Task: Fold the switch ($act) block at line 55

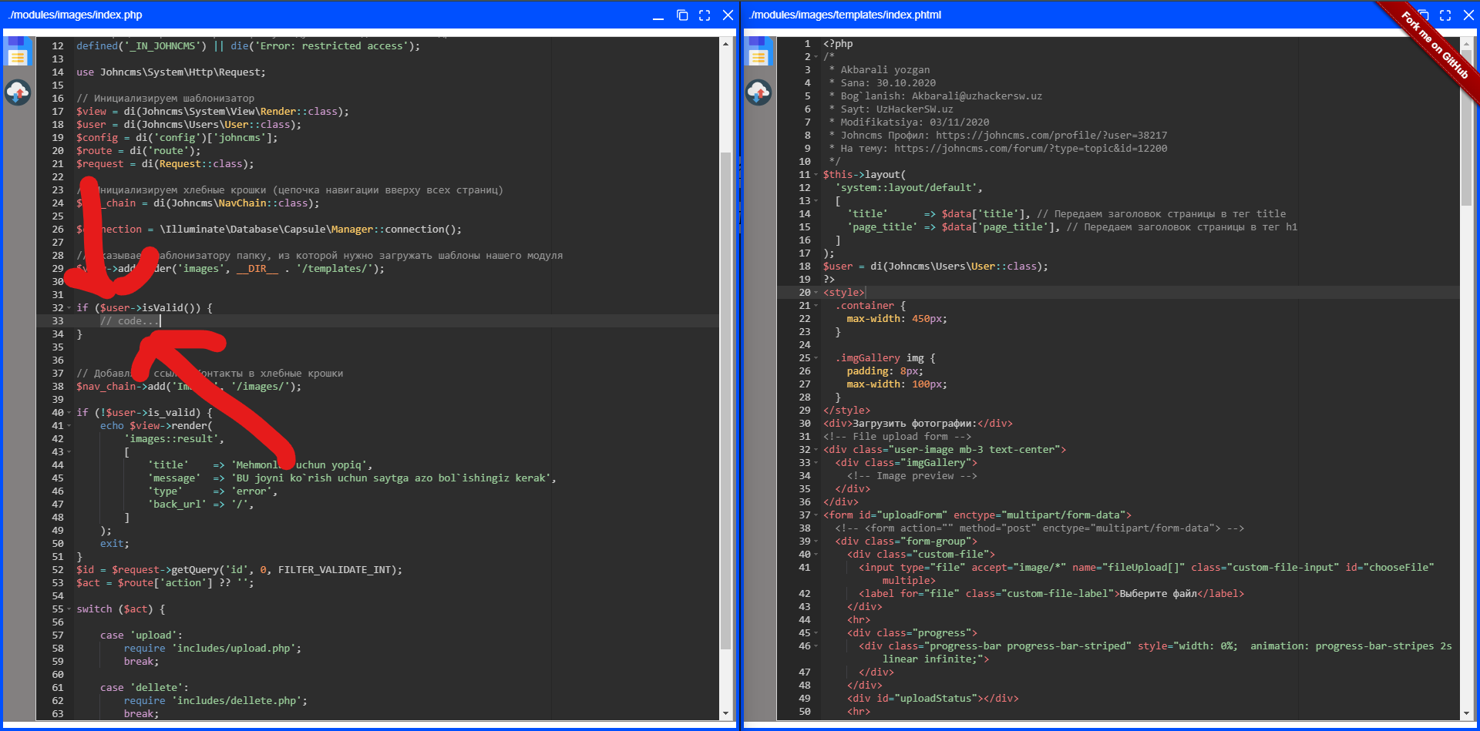Action: [x=69, y=609]
